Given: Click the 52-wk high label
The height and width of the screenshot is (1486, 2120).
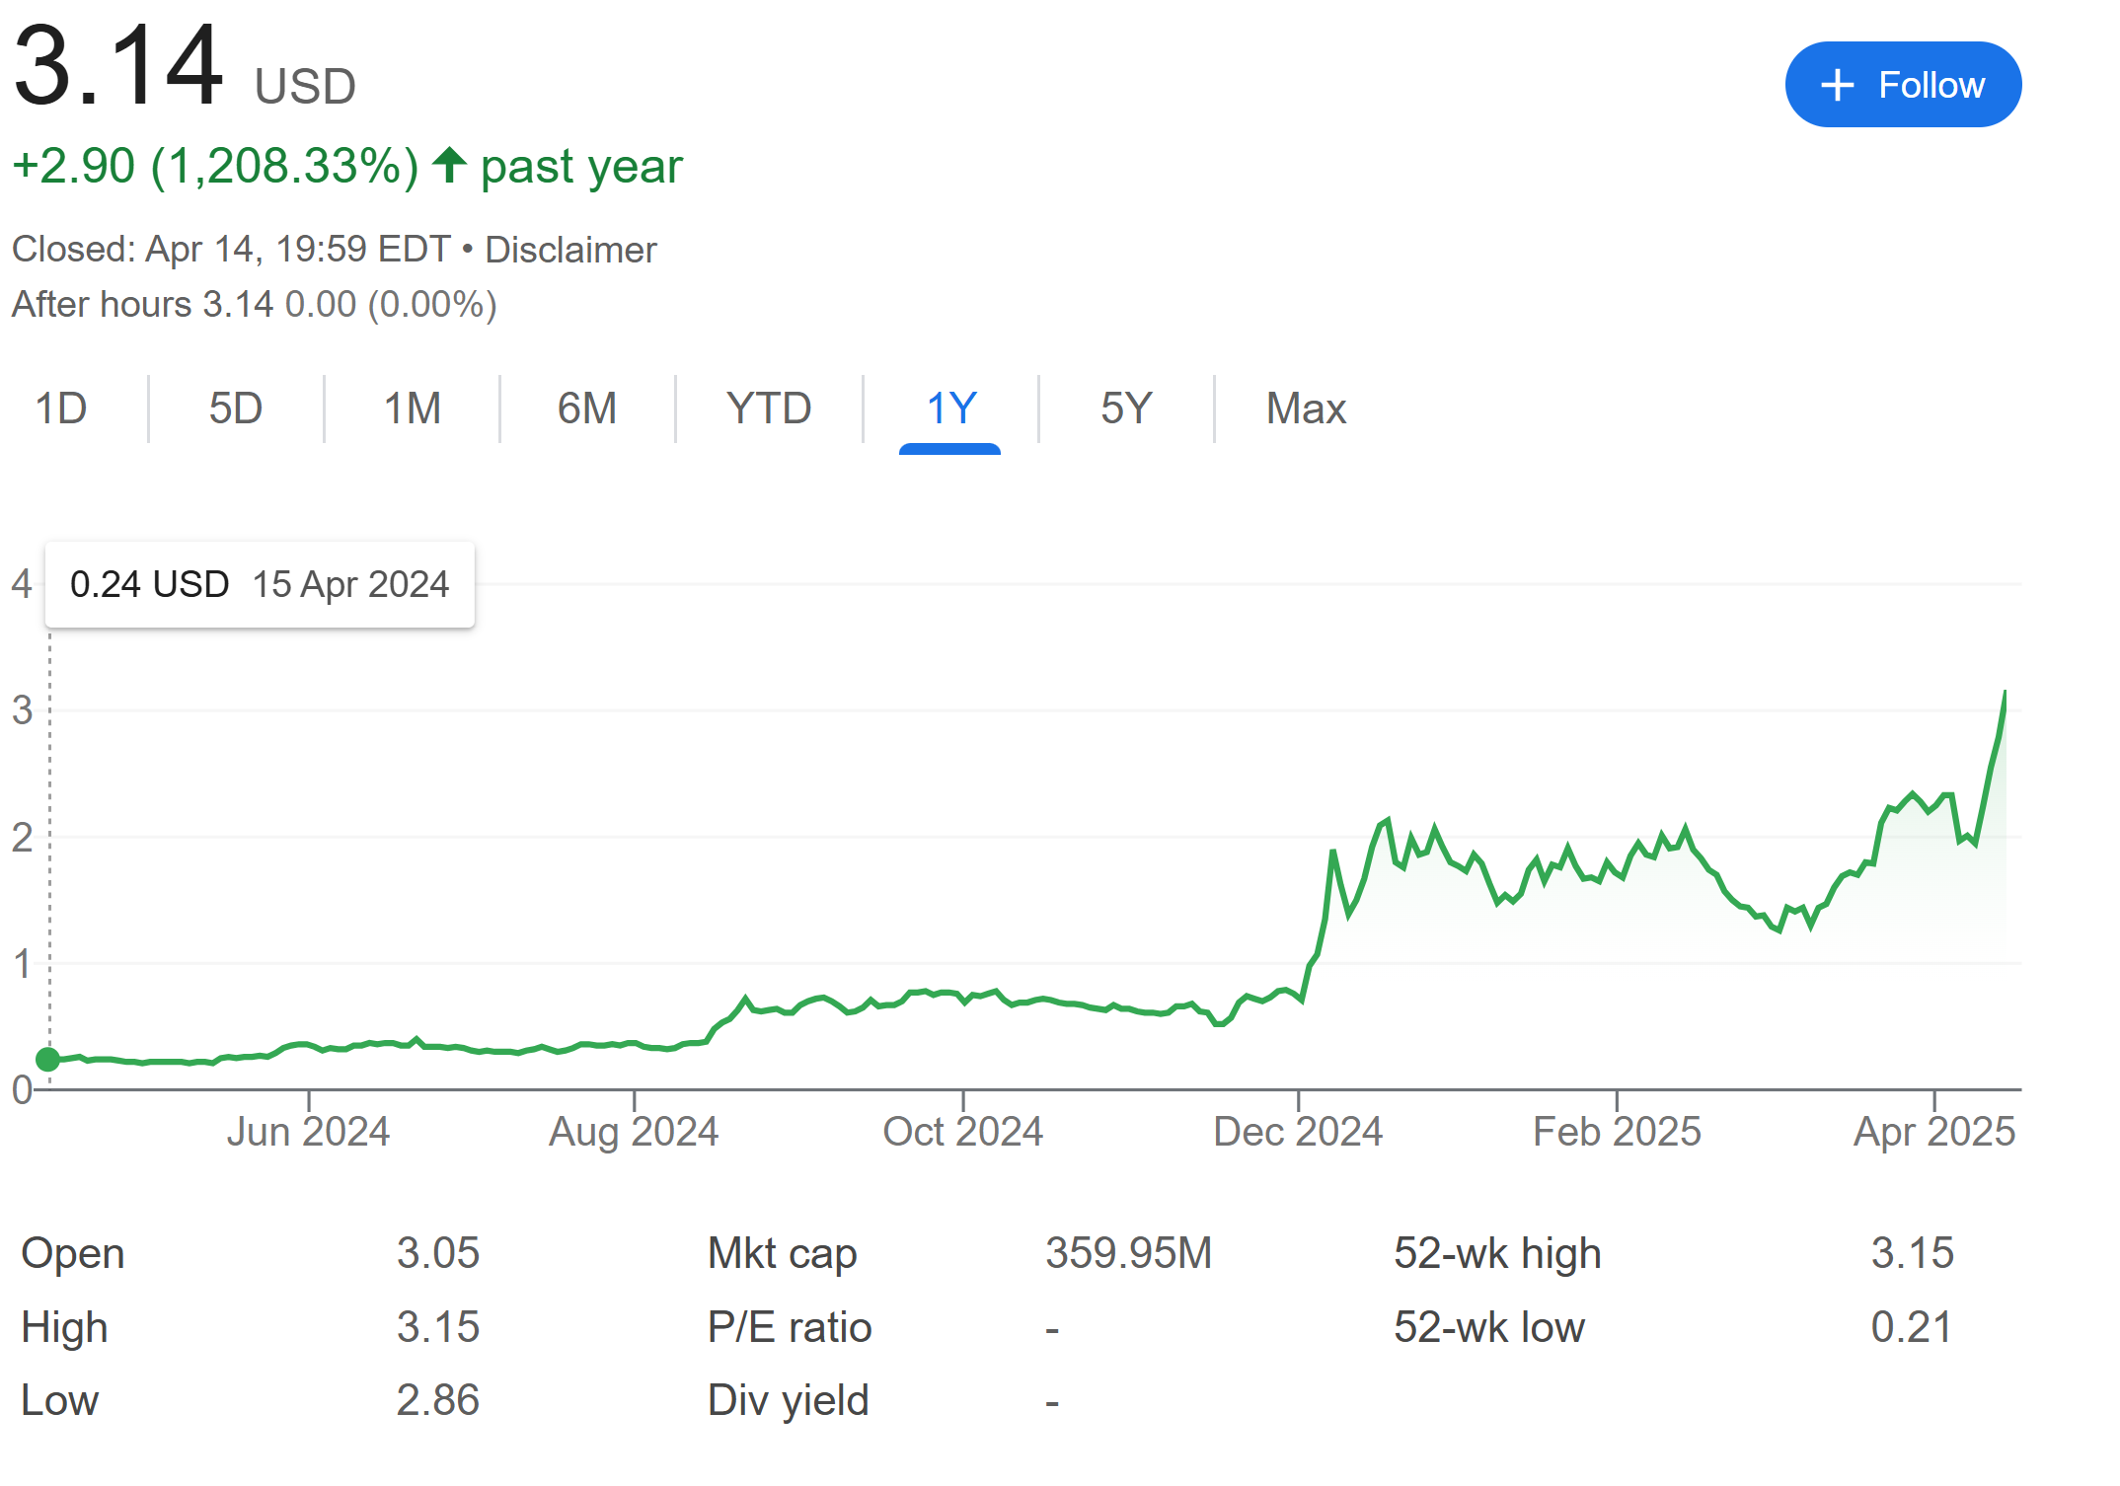Looking at the screenshot, I should coord(1497,1253).
